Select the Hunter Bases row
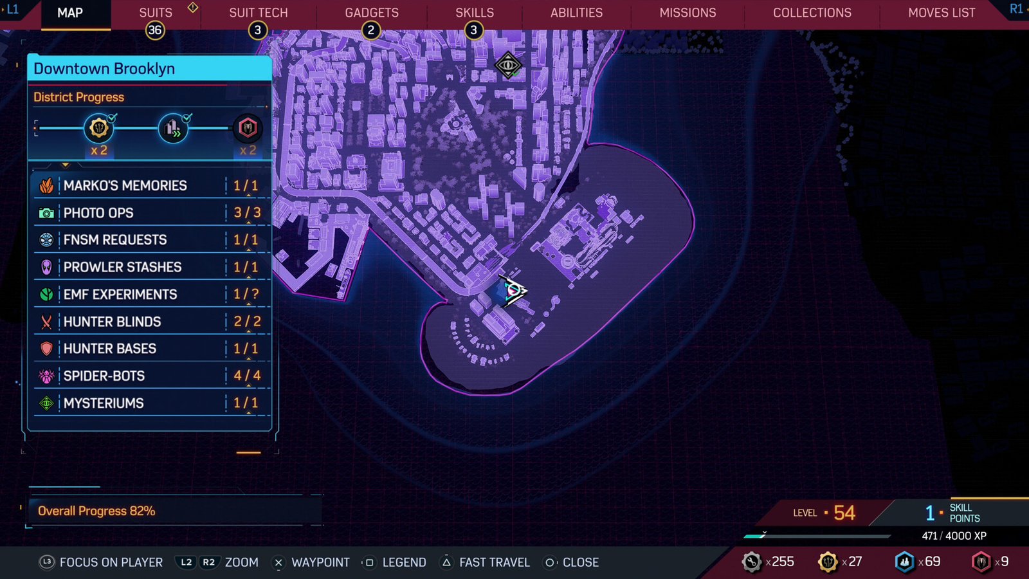Viewport: 1029px width, 579px height. [x=151, y=349]
